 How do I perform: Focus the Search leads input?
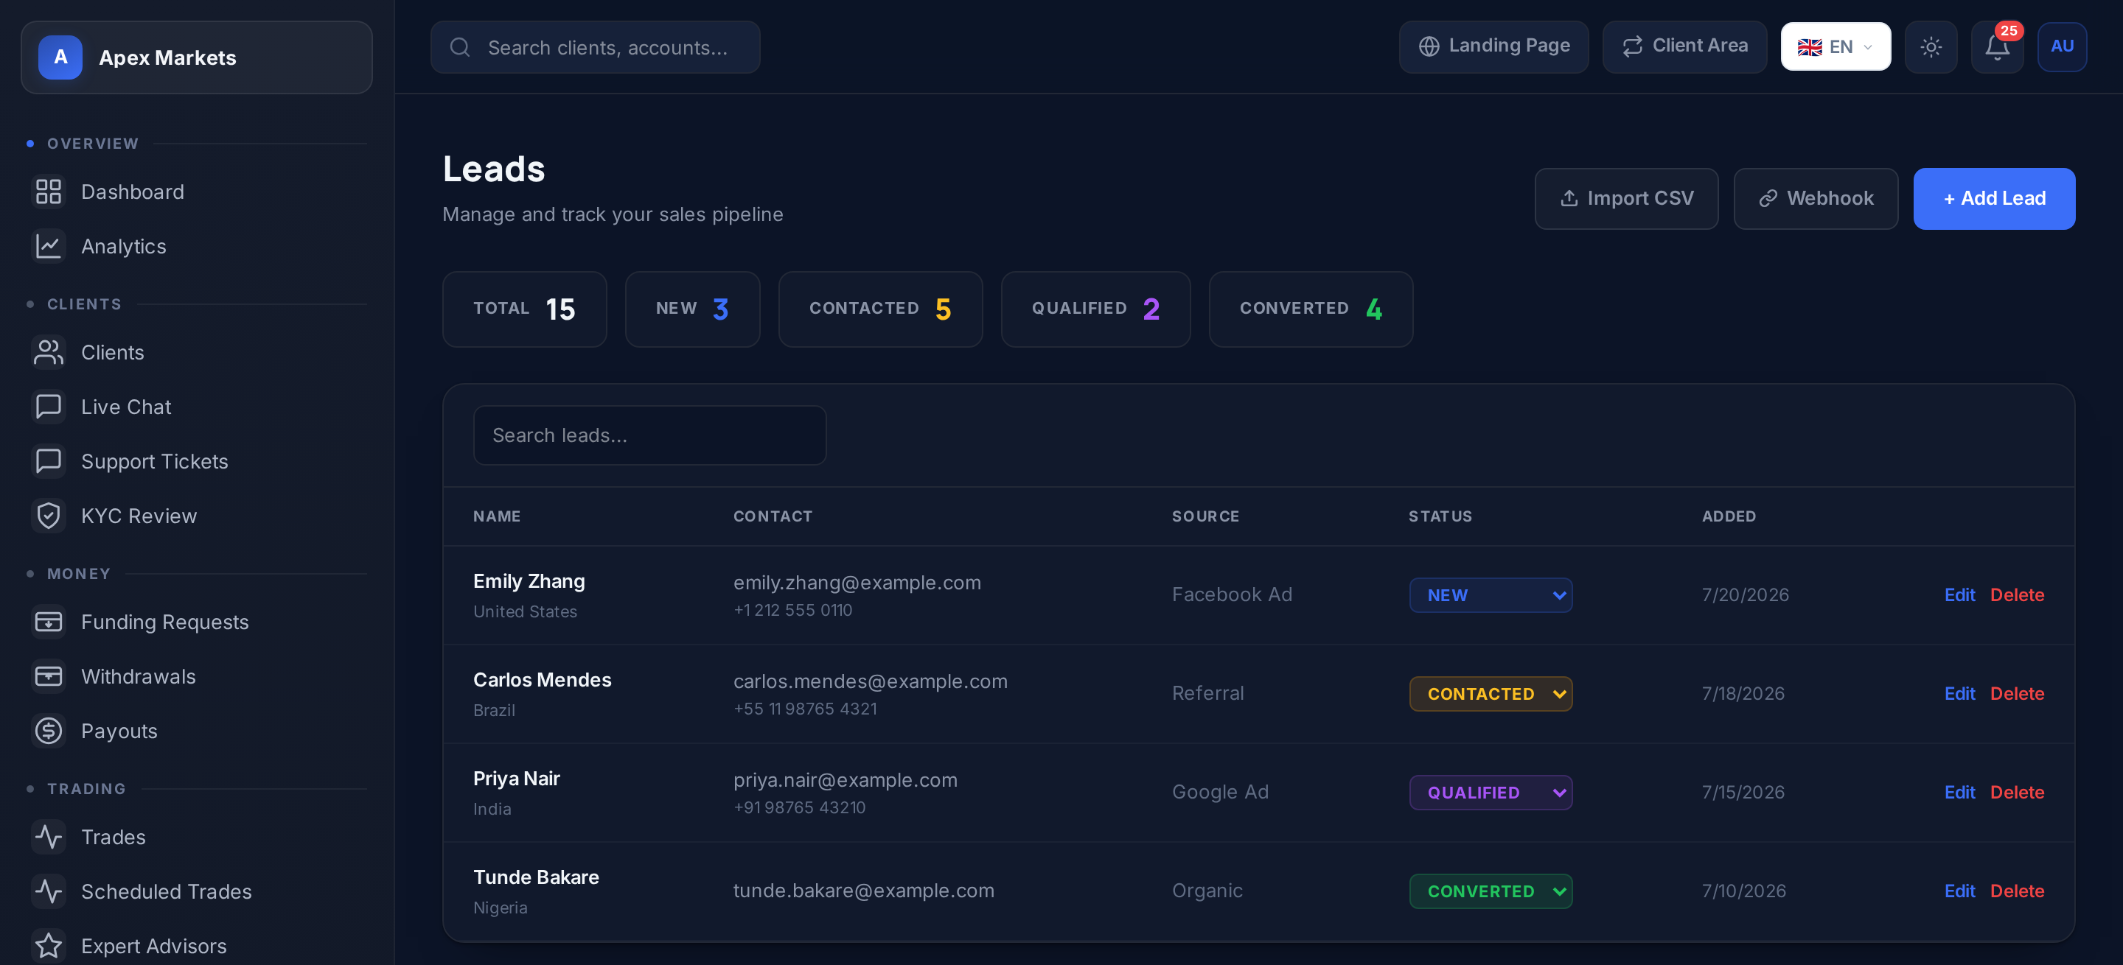tap(649, 435)
